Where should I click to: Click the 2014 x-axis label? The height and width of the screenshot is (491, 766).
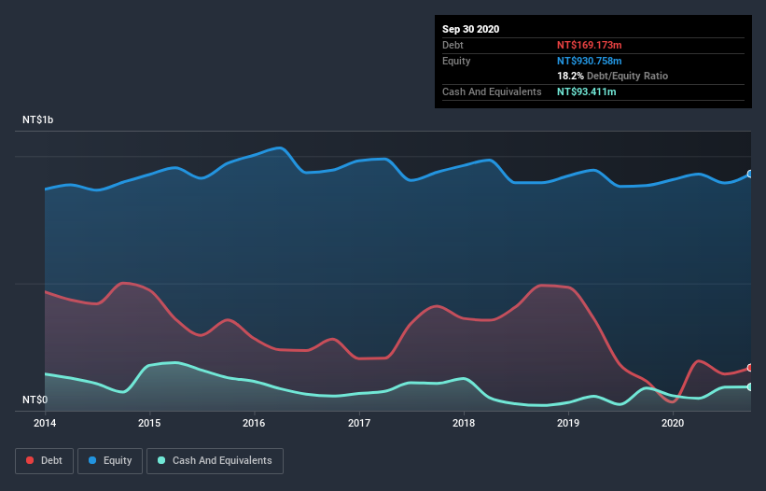pos(45,423)
